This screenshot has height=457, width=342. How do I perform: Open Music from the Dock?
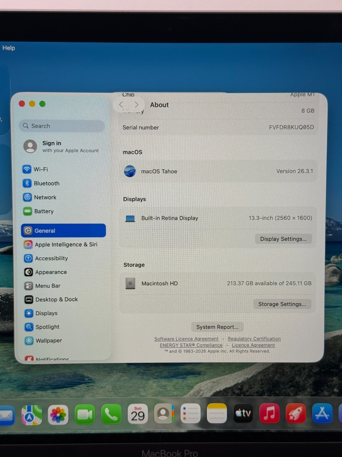click(x=269, y=413)
